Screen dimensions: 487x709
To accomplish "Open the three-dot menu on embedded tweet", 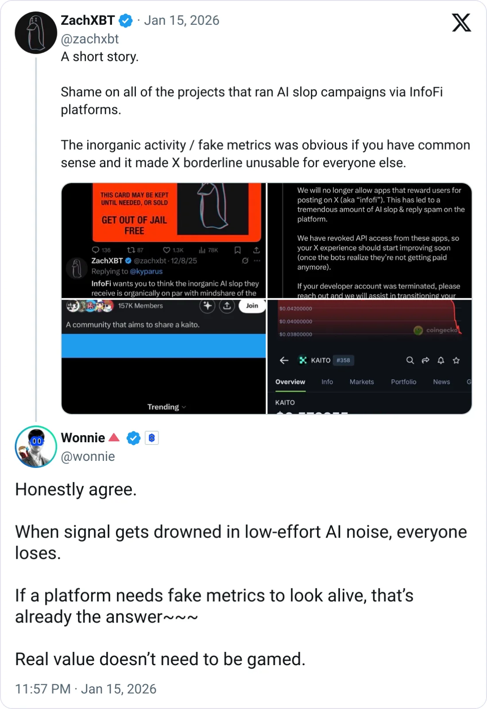I will [257, 261].
